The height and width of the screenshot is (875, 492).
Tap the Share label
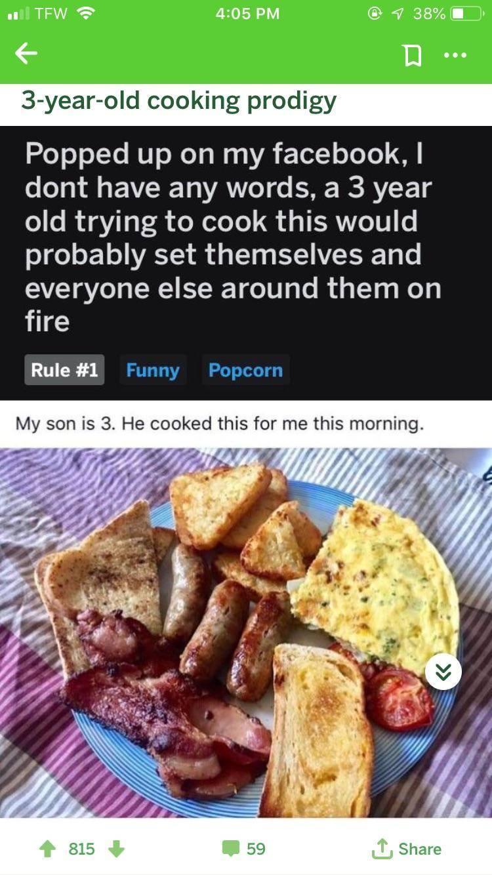(420, 849)
